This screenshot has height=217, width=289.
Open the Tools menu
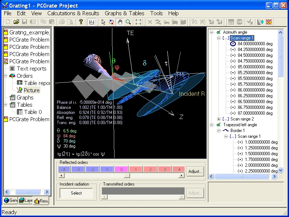point(156,13)
